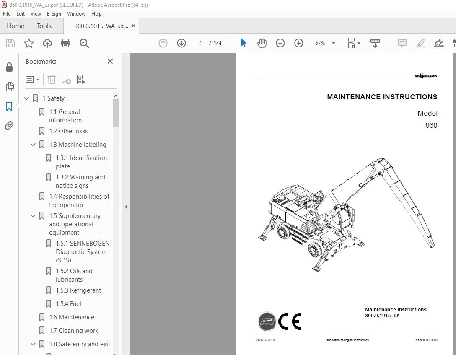The height and width of the screenshot is (355, 456).
Task: Zoom out with minus button
Action: [280, 43]
